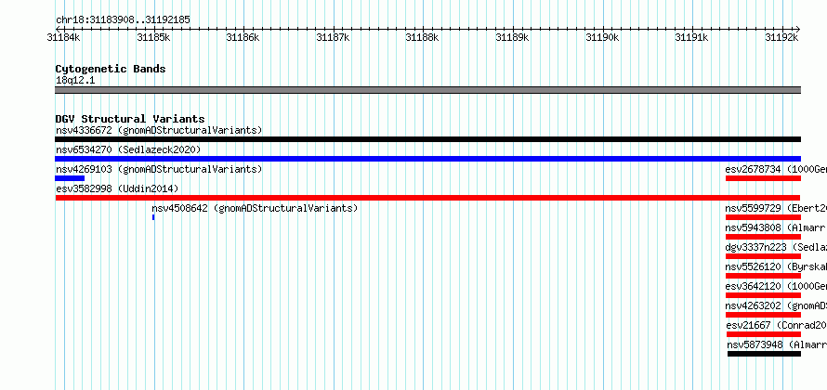Click the red dgv3337n223 bar
Viewport: 827px width, 390px height.
[x=763, y=256]
